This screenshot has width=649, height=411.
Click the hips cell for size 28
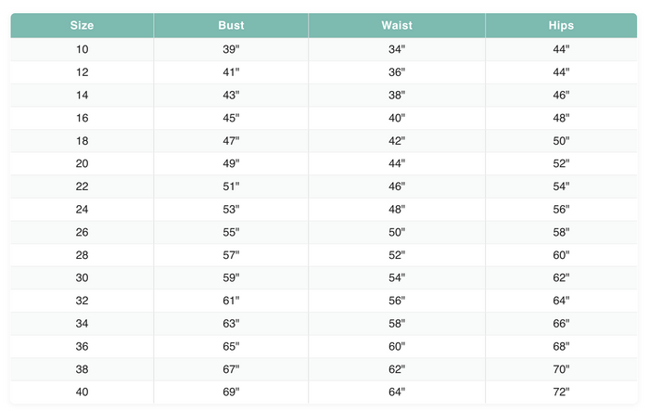point(561,255)
